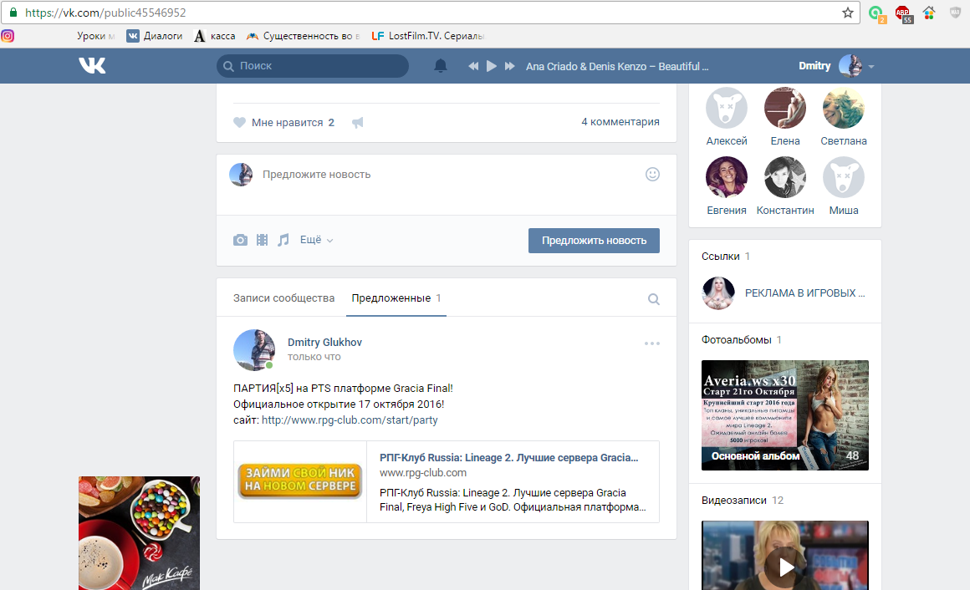Search wall posts with the magnifier icon
This screenshot has height=590, width=970.
[x=653, y=299]
